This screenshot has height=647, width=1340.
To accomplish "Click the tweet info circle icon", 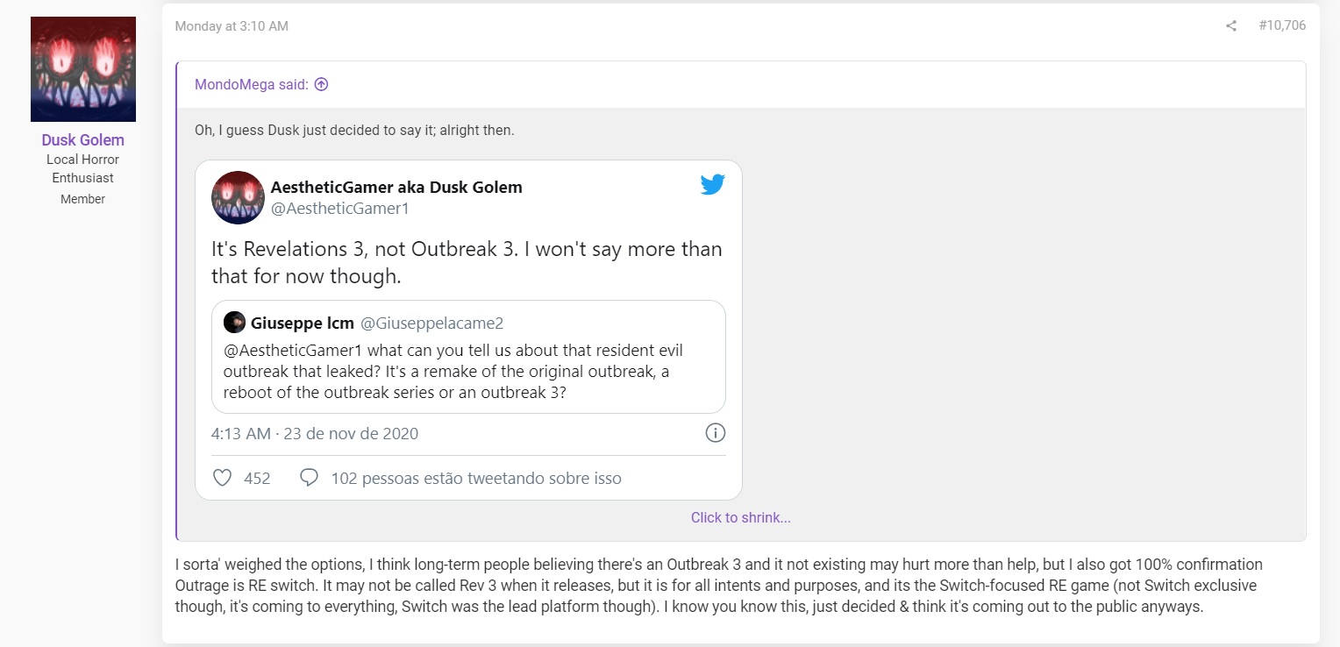I will point(716,433).
